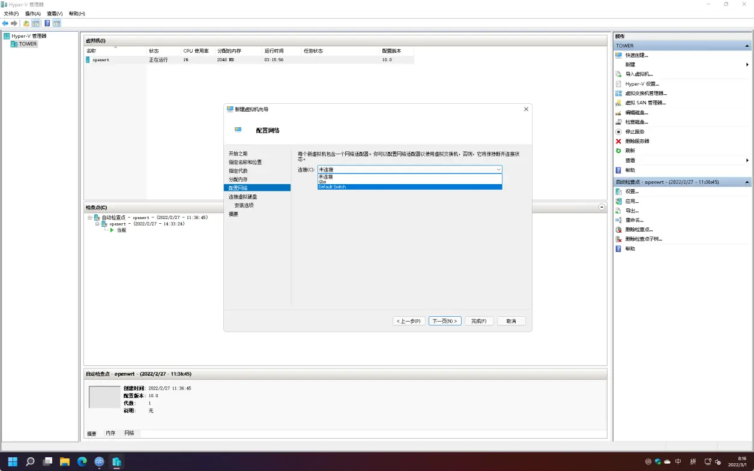
Task: Click the back arrow in the toolbar
Action: coord(5,23)
